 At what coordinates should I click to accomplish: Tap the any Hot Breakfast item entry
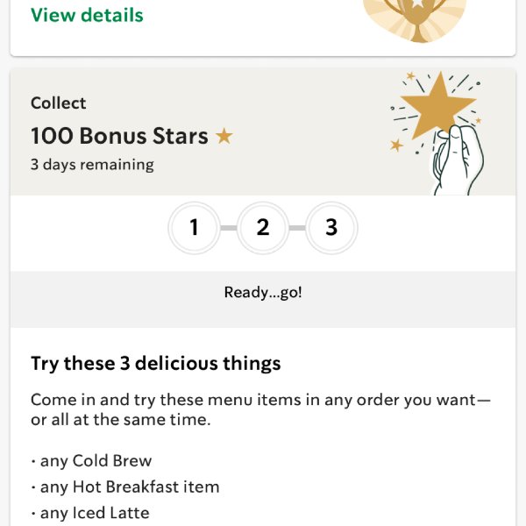click(125, 487)
